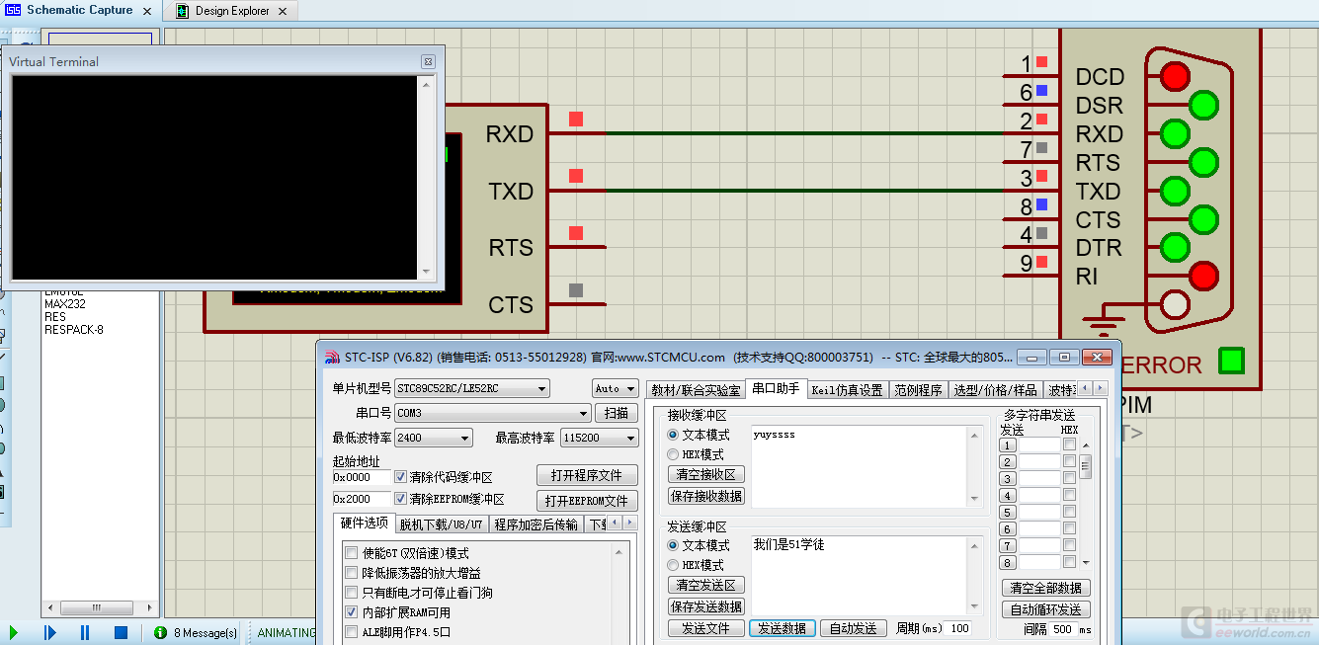Advance simulation using the step icon

click(x=49, y=632)
